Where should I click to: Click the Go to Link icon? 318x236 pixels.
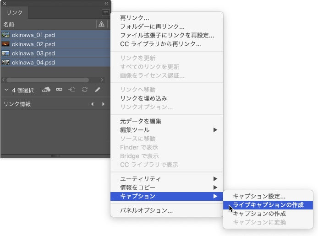pos(72,89)
